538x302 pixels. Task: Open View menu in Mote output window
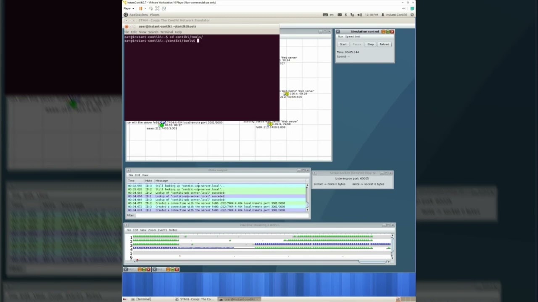(145, 175)
